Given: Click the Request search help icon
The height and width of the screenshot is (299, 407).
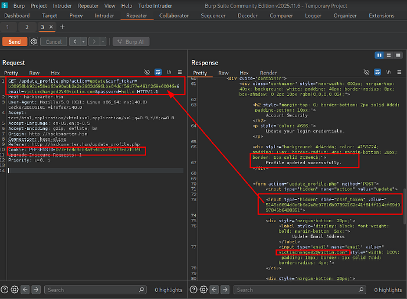Looking at the screenshot, I should coord(5,289).
